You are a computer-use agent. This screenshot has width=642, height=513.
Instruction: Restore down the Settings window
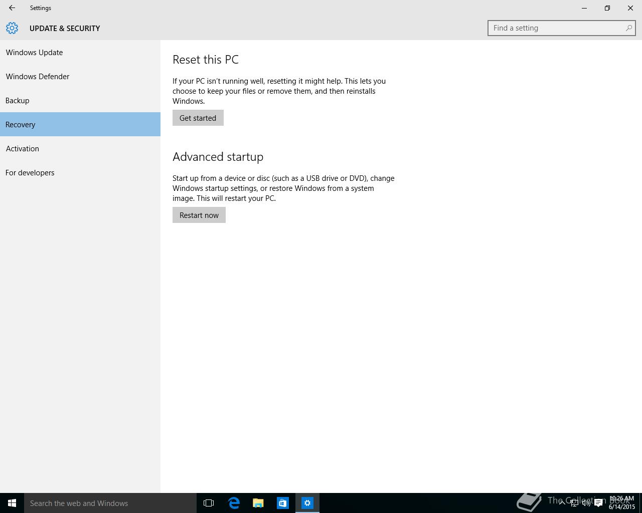[607, 8]
